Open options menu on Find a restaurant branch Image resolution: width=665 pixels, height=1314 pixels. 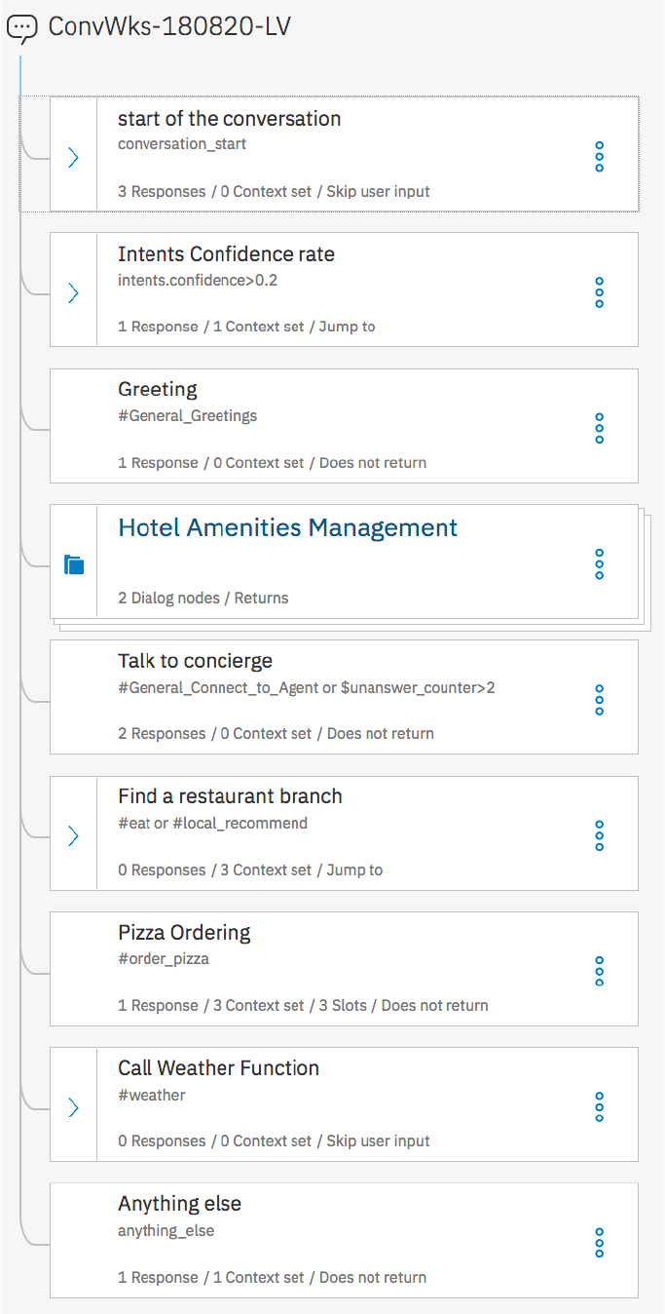coord(599,835)
